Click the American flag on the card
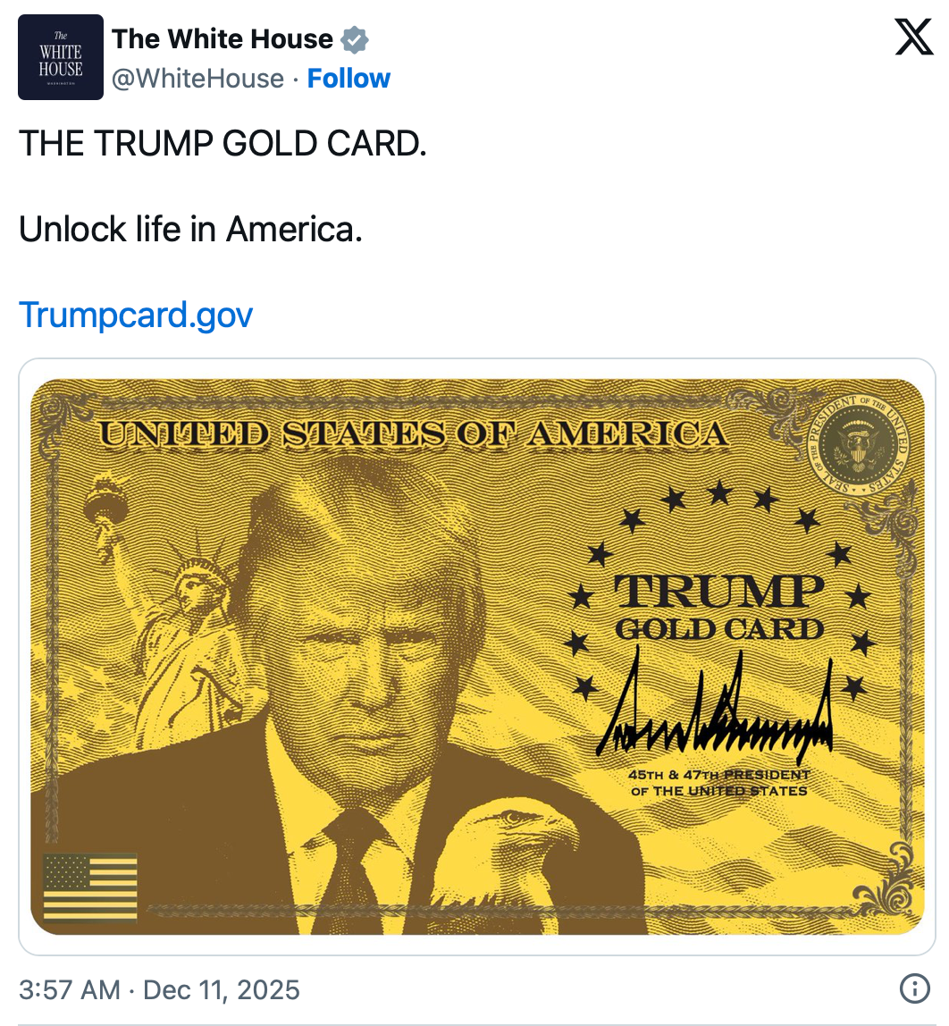Screen dimensions: 949x1026 90,887
